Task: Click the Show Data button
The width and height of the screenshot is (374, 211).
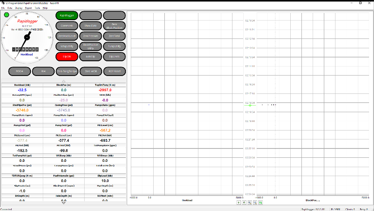Action: (90, 25)
